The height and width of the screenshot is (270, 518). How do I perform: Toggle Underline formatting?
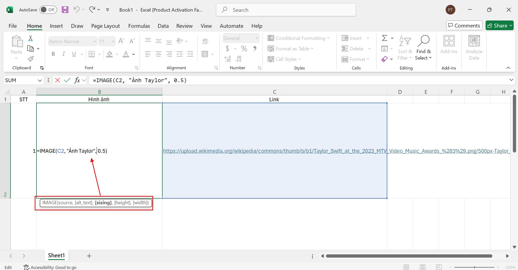(x=74, y=54)
